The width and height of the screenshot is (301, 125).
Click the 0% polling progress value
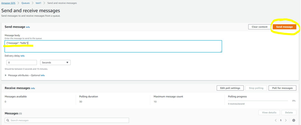[x=294, y=101]
